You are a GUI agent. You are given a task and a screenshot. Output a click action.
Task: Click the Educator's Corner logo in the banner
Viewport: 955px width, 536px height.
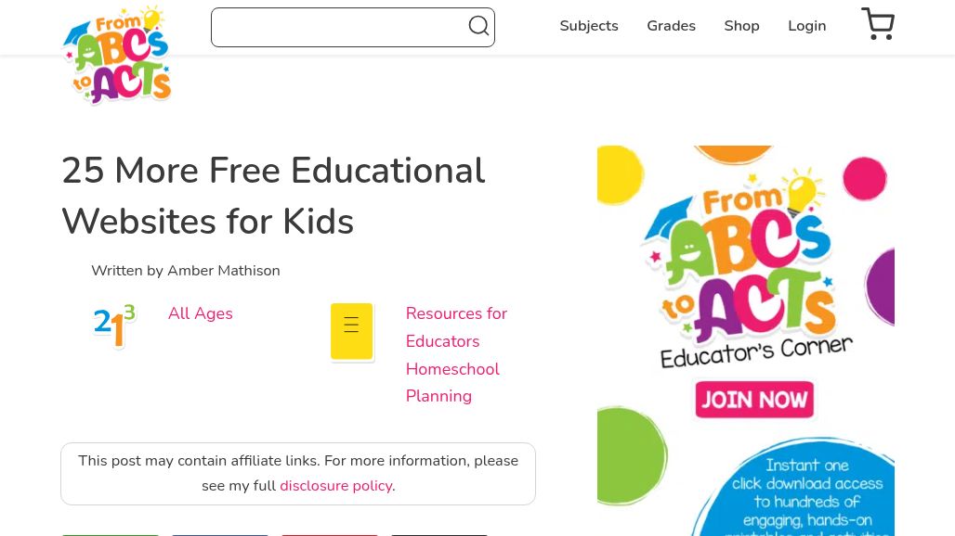(752, 275)
